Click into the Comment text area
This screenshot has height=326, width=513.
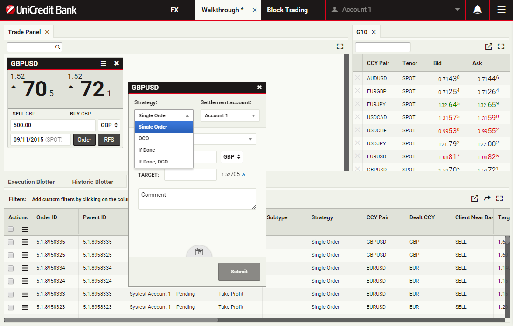[197, 199]
